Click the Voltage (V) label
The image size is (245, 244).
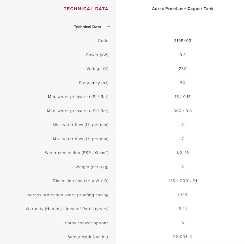pos(97,69)
